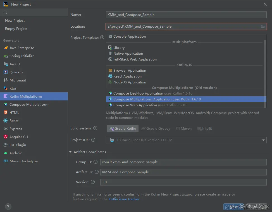Screen dimensions: 272x212
Task: Choose the Maven Archetype generator icon
Action: point(6,161)
